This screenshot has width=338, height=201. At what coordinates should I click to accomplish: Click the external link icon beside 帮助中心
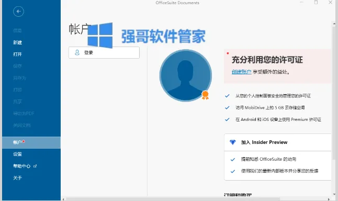click(35, 166)
